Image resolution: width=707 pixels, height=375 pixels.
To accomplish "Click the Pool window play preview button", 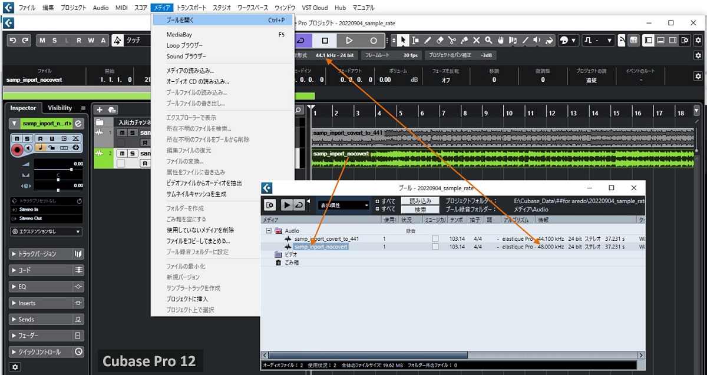I will pos(286,205).
